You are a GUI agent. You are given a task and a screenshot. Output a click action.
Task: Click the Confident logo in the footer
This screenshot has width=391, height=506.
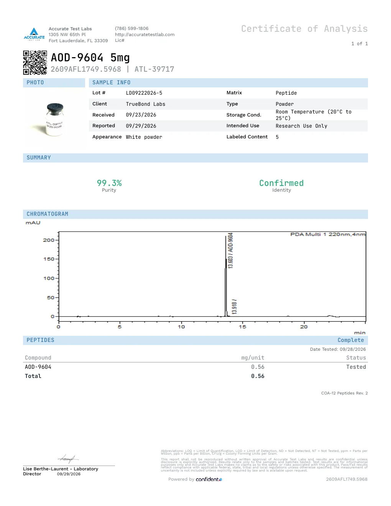pos(209,479)
